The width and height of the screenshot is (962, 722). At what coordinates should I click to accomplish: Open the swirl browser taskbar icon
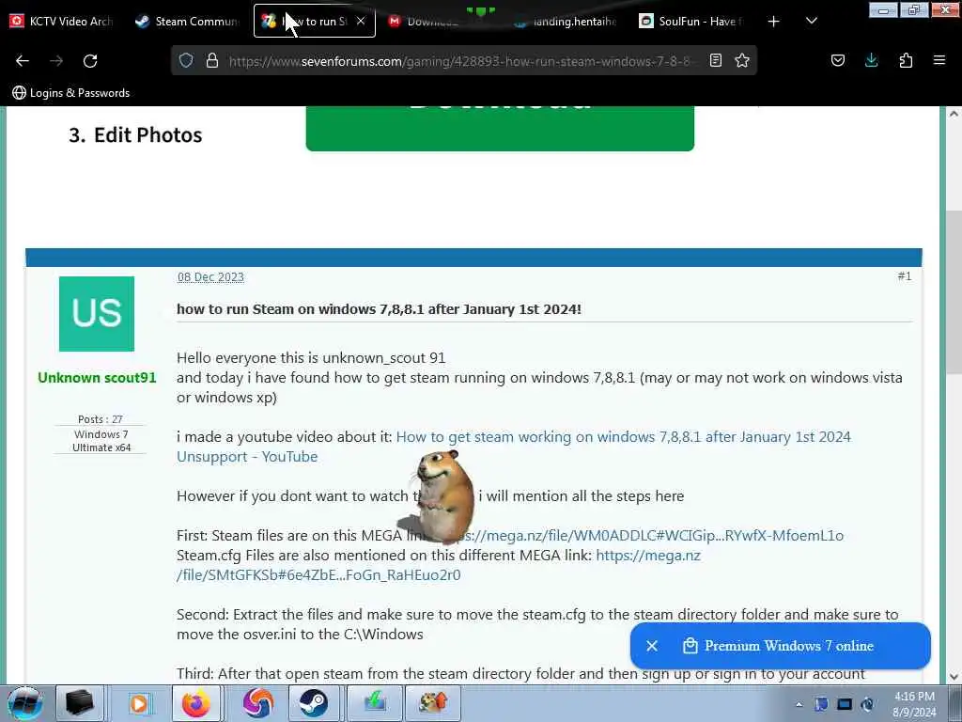[x=257, y=703]
